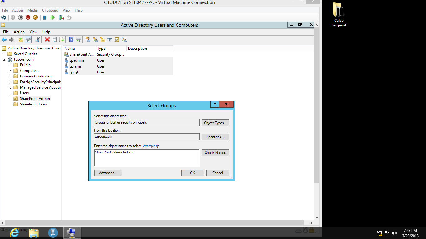The height and width of the screenshot is (239, 426).
Task: Confirm Select Groups dialog with OK
Action: pos(192,173)
